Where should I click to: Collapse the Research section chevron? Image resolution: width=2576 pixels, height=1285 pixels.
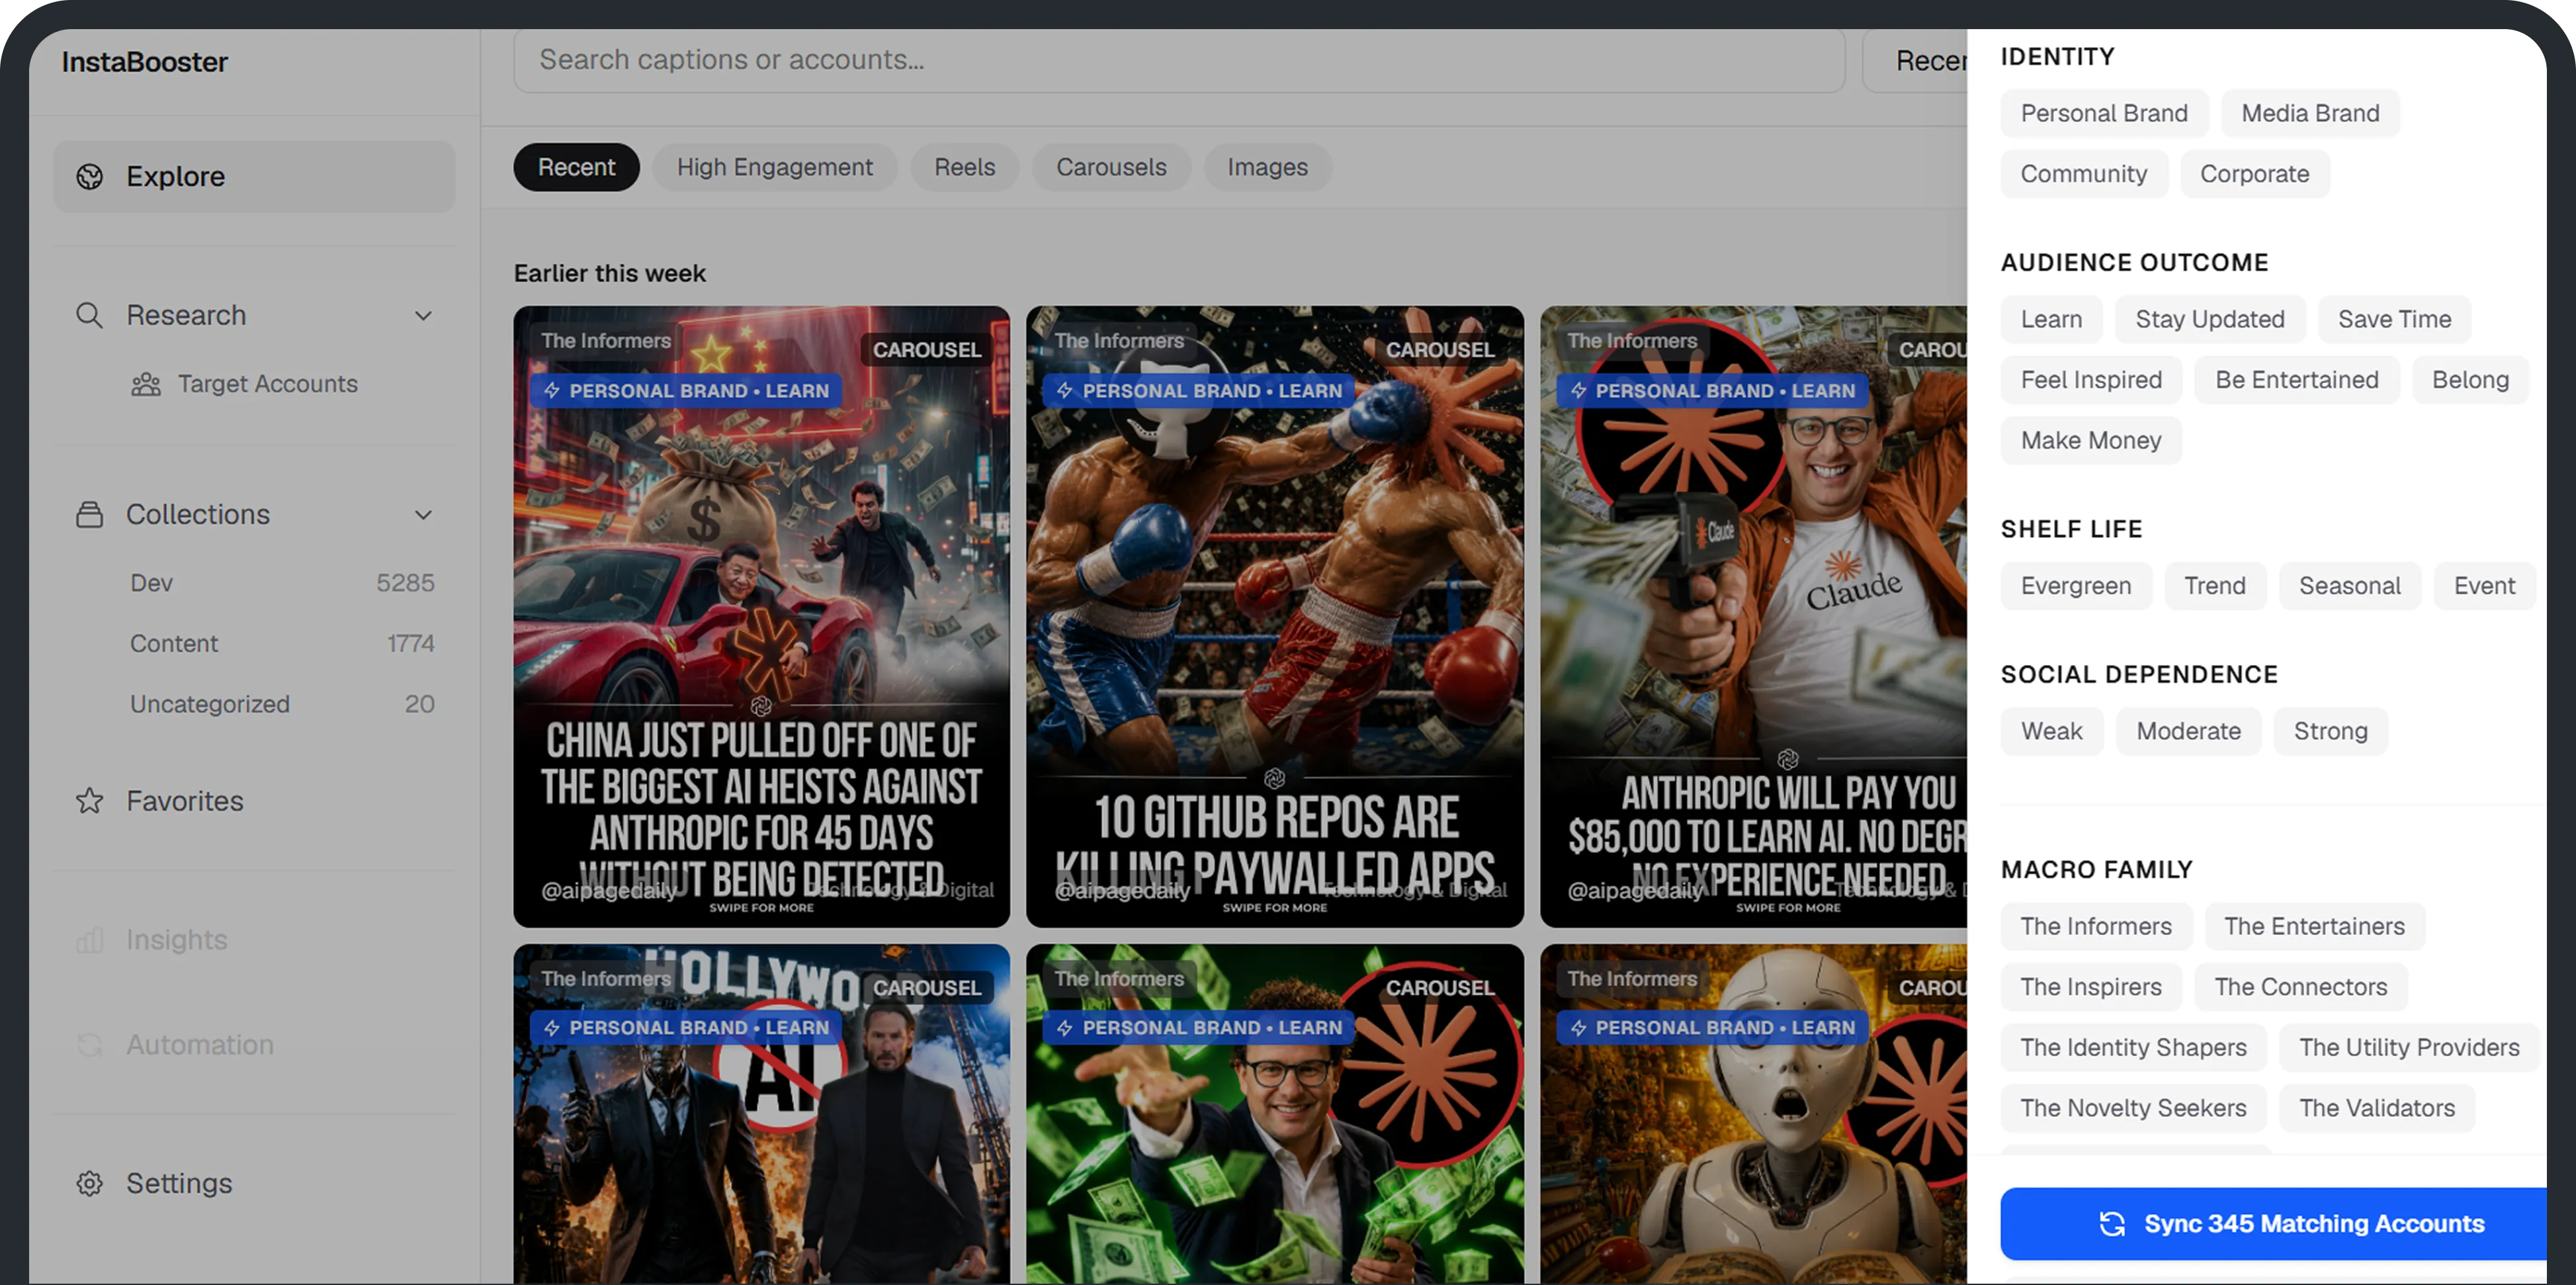424,316
